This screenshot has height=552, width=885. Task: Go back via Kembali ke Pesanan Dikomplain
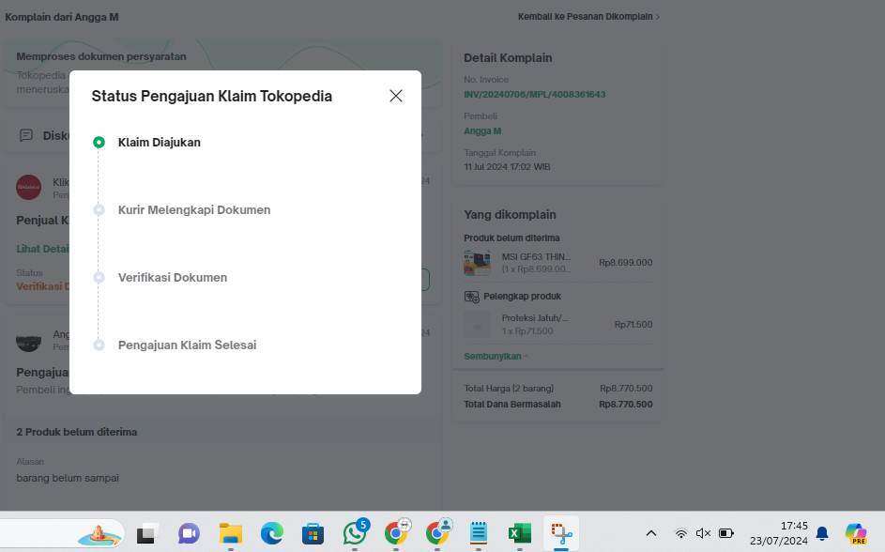click(588, 17)
